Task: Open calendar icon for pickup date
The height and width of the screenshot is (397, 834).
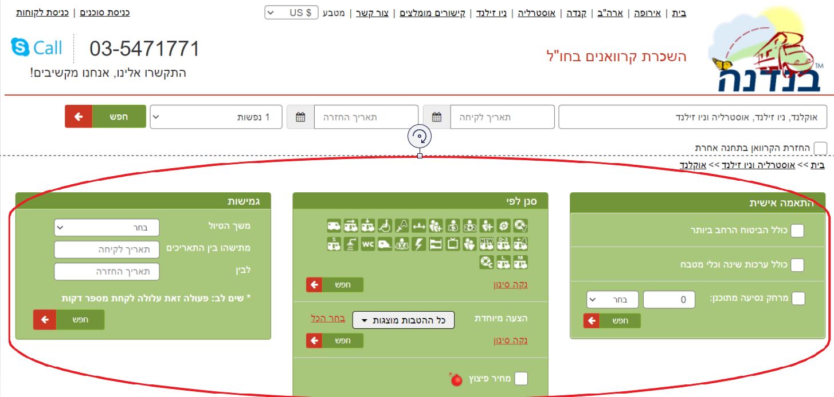Action: pyautogui.click(x=437, y=117)
